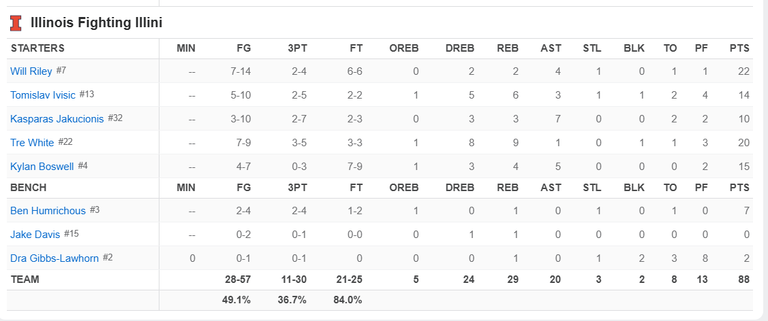Click the Illinois Fighting Illini logo icon

16,23
